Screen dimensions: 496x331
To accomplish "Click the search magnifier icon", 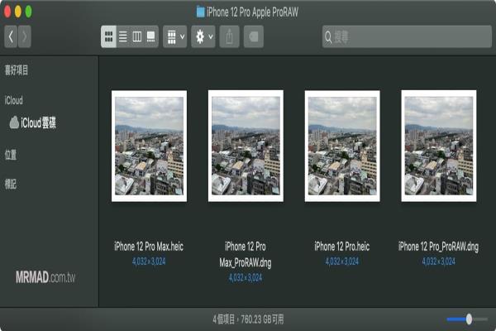I will pyautogui.click(x=328, y=37).
